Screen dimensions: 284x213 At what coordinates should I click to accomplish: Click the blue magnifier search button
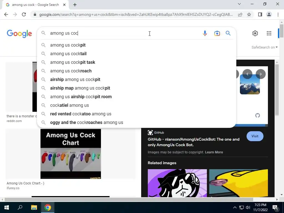[228, 33]
